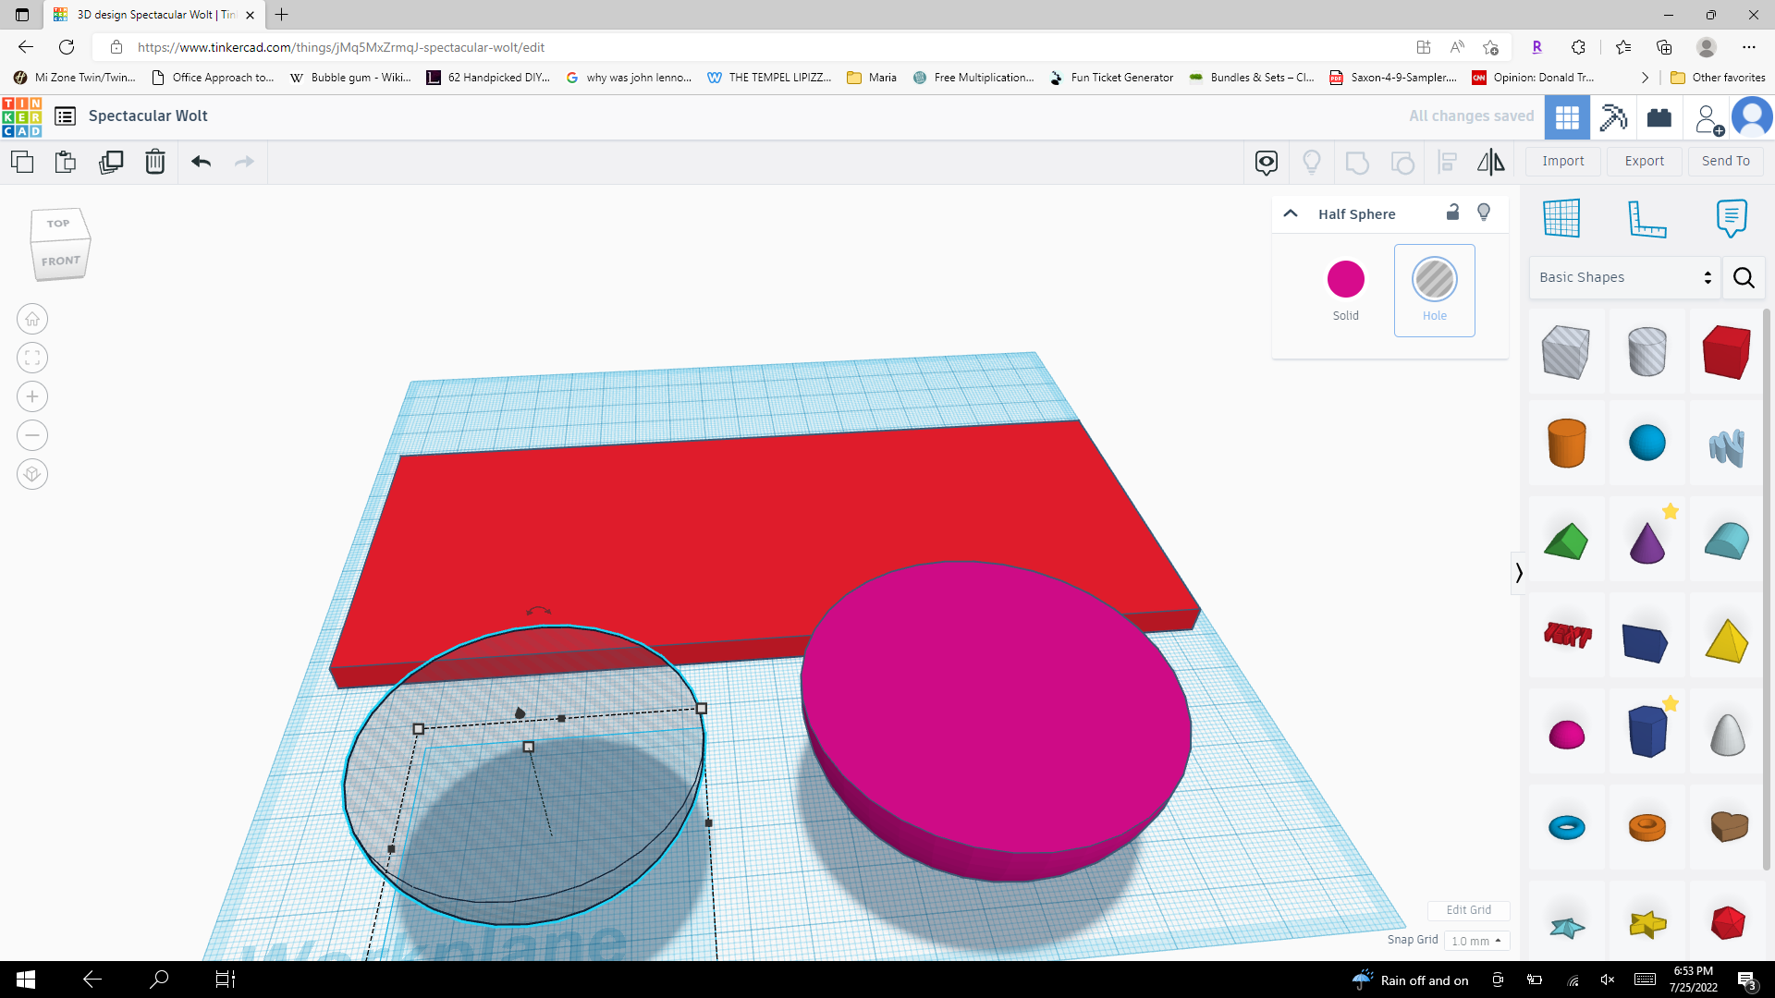Click the Ungroup shapes icon

1402,163
